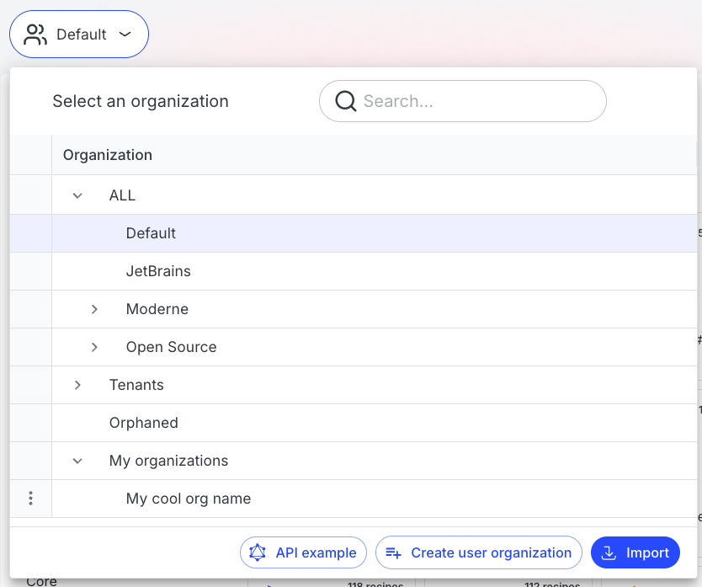
Task: Select the Orphaned organization
Action: tap(144, 423)
